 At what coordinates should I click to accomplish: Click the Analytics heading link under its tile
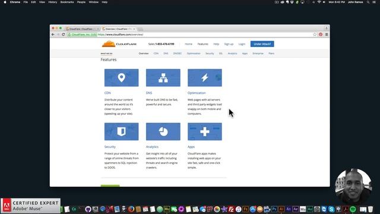(152, 147)
